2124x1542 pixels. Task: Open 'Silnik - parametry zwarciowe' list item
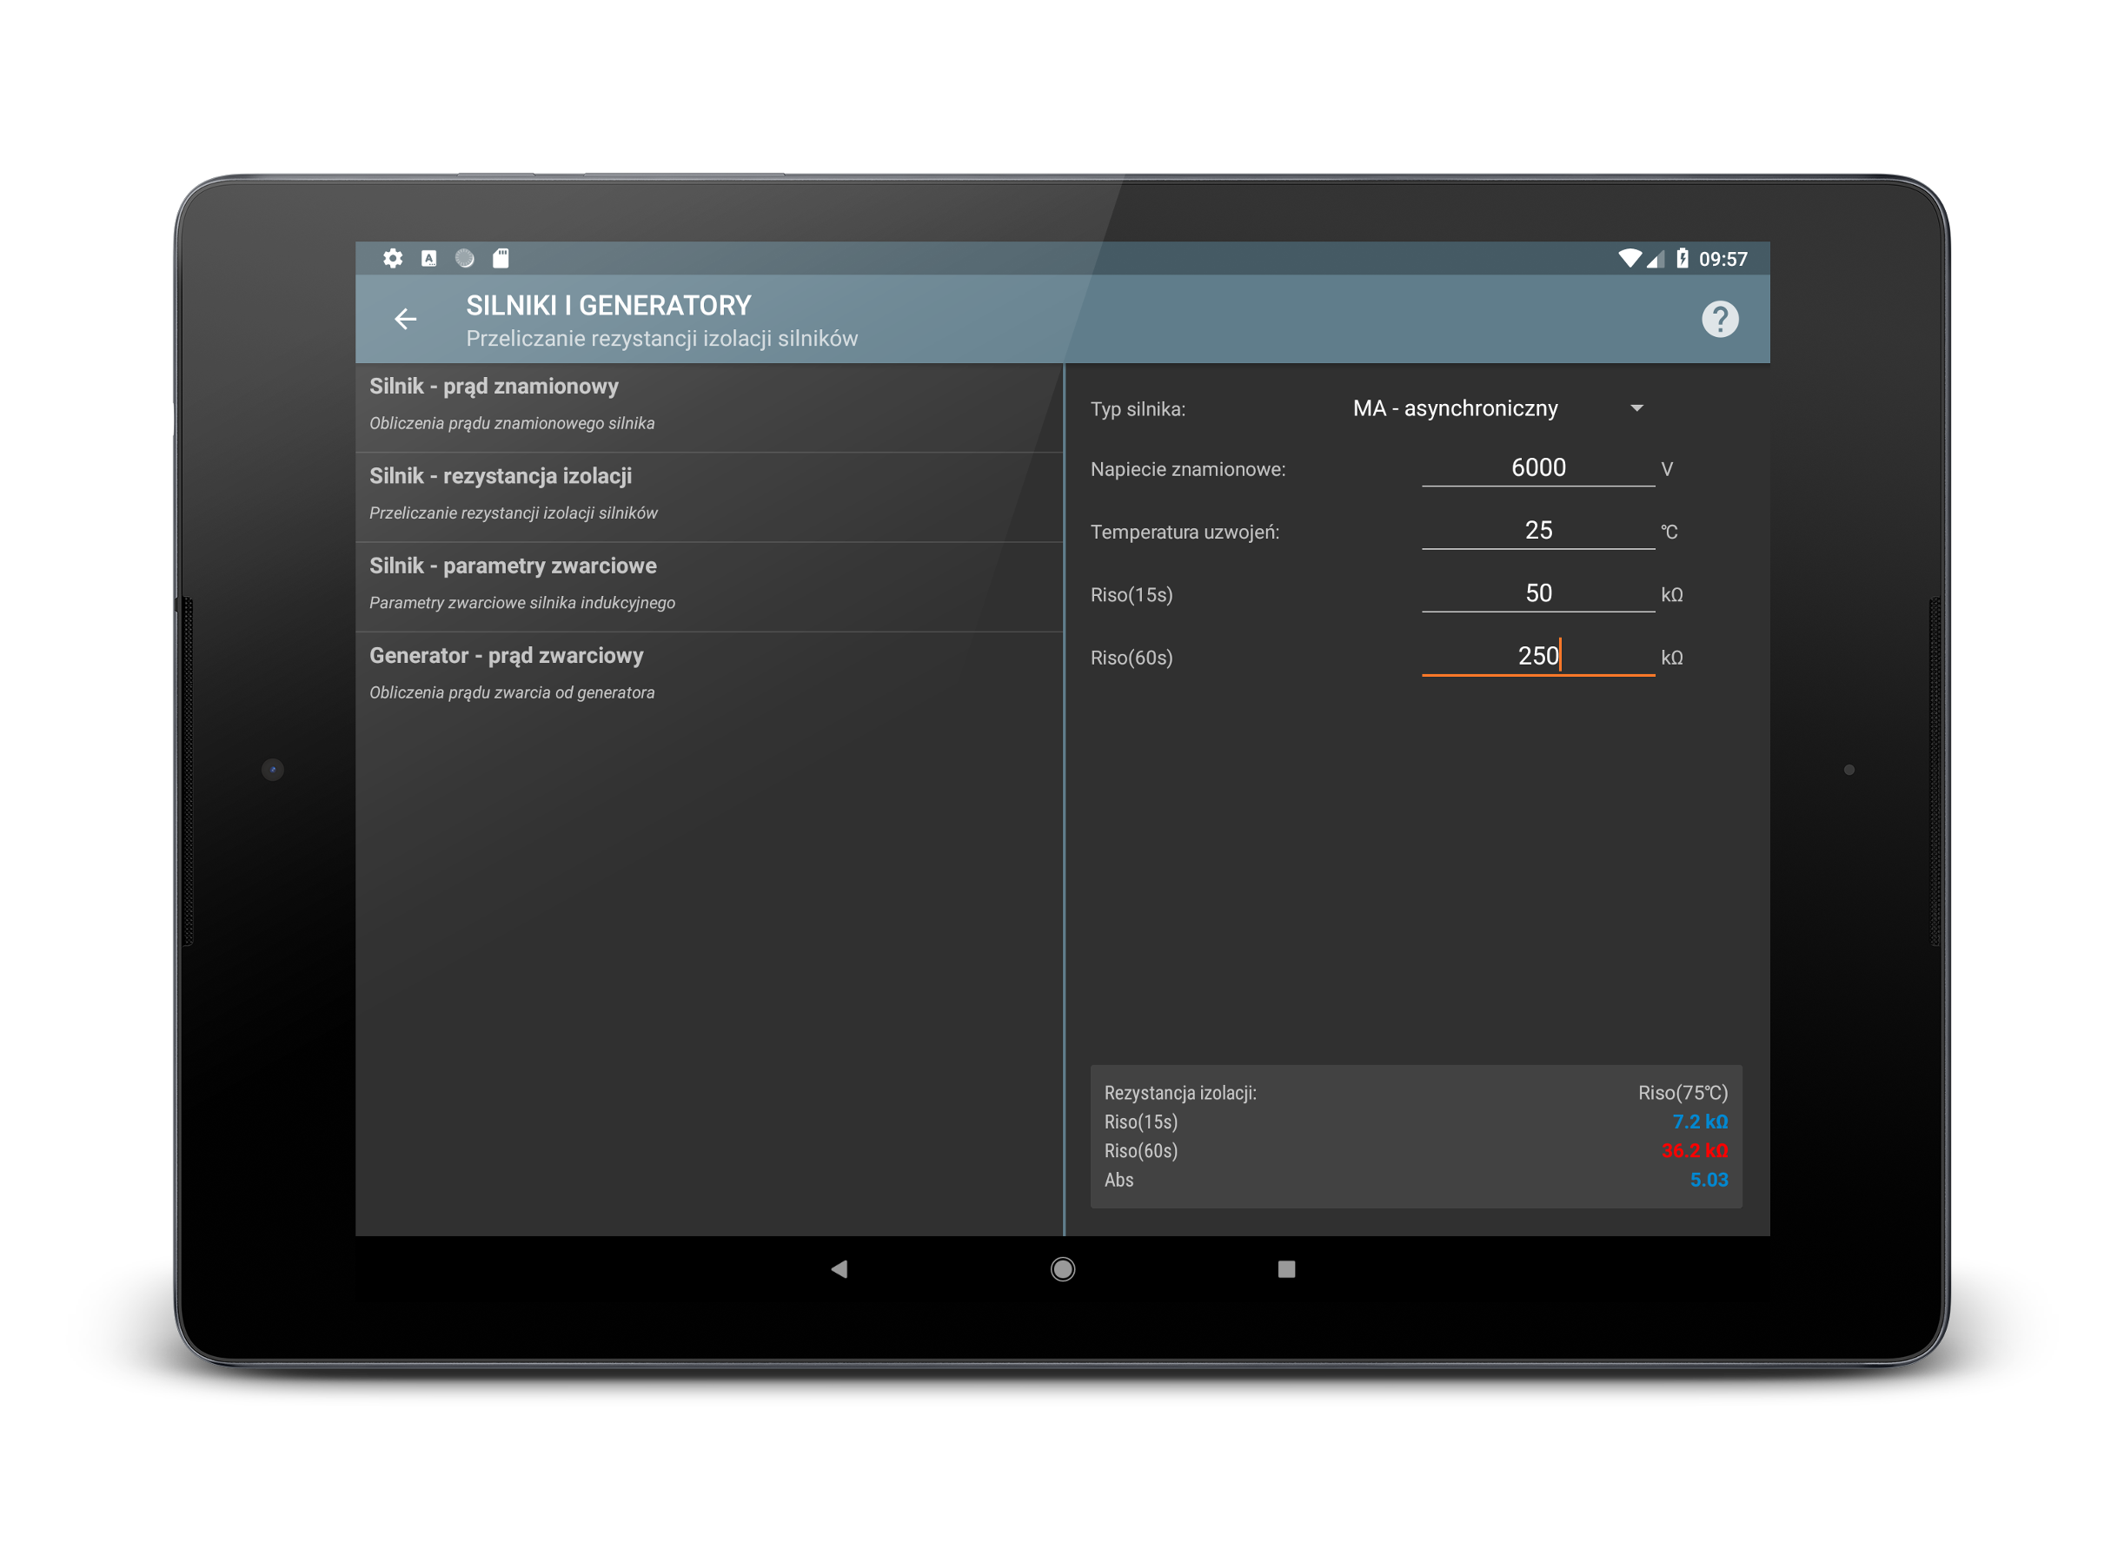click(x=709, y=587)
